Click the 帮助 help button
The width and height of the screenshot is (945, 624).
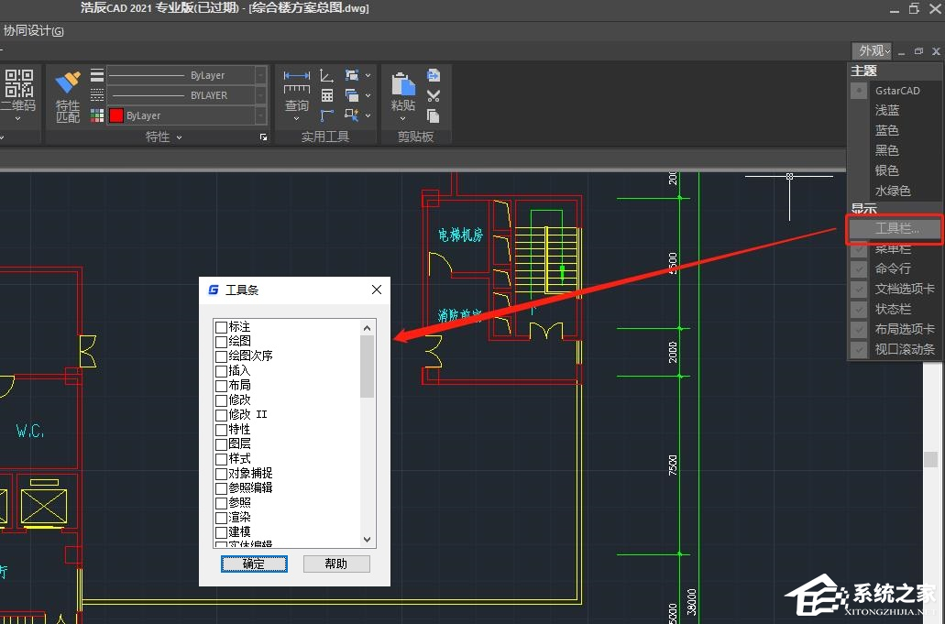pos(336,564)
